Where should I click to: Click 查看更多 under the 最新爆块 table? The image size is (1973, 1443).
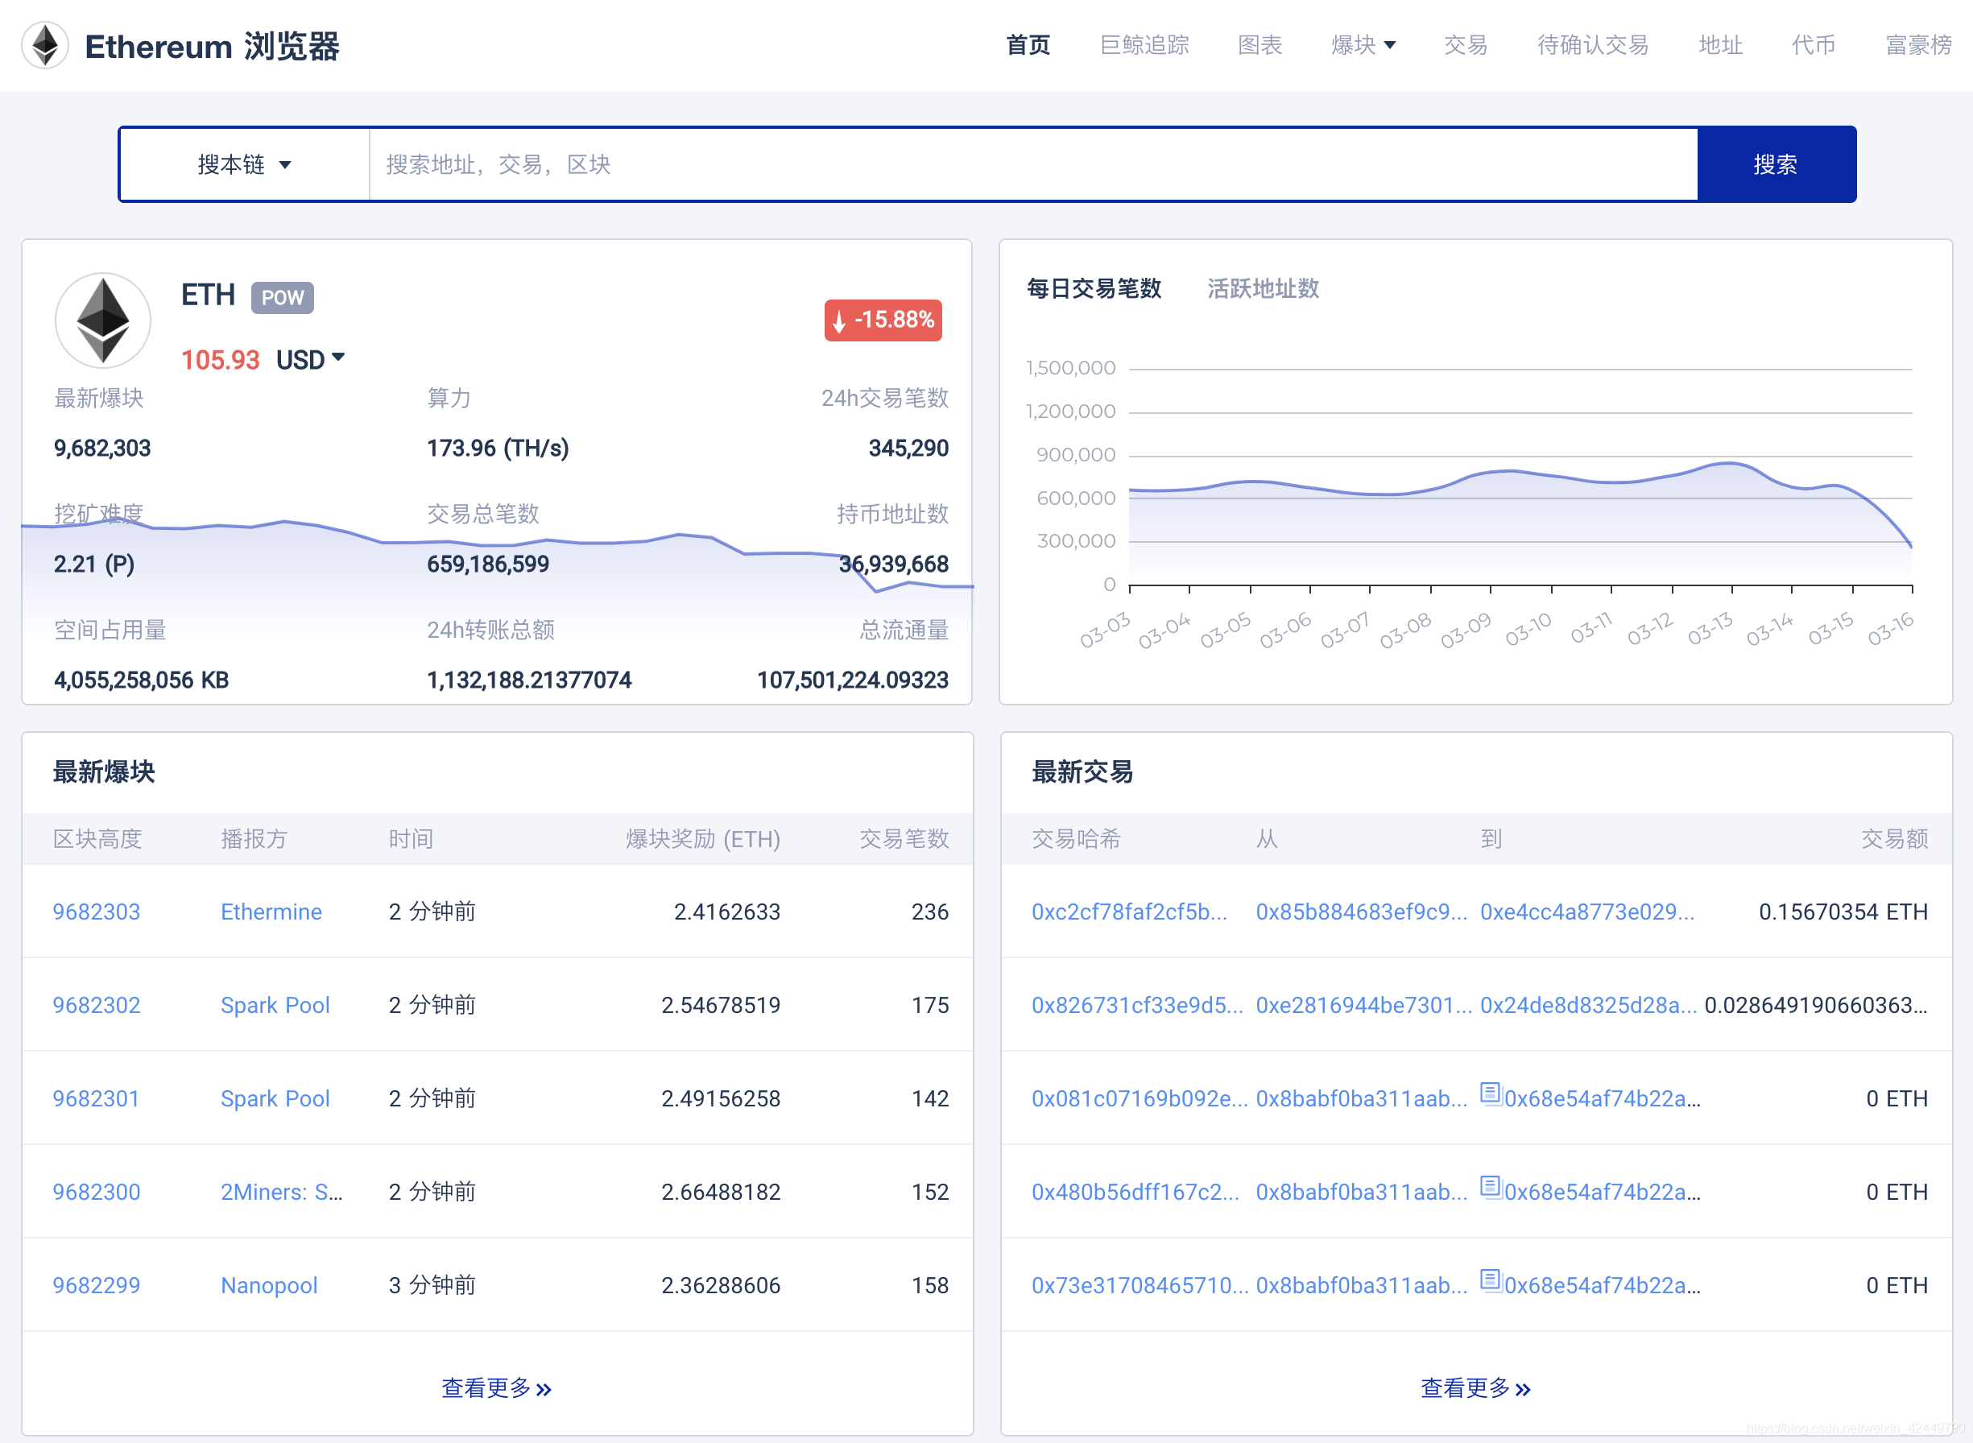pos(496,1387)
